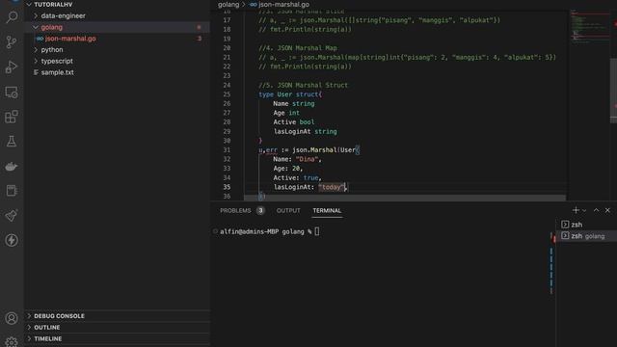The height and width of the screenshot is (347, 617).
Task: Switch to the OUTPUT tab
Action: tap(288, 210)
